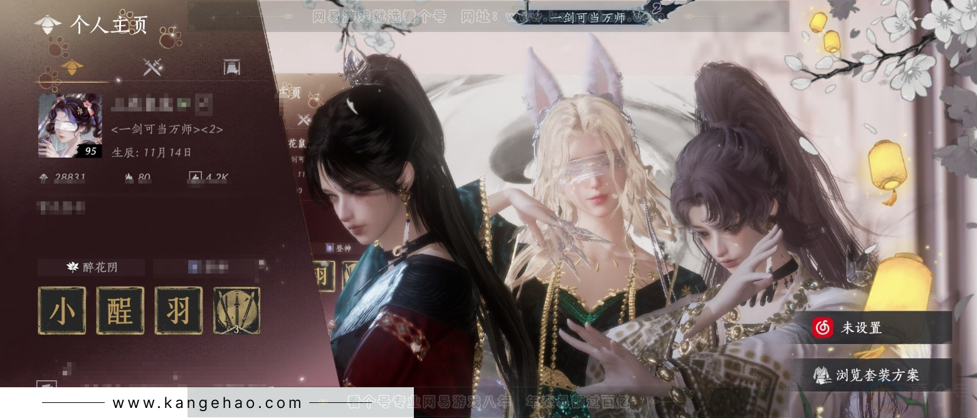Click the www.kangehao.com watermark link
The image size is (977, 418).
(208, 403)
